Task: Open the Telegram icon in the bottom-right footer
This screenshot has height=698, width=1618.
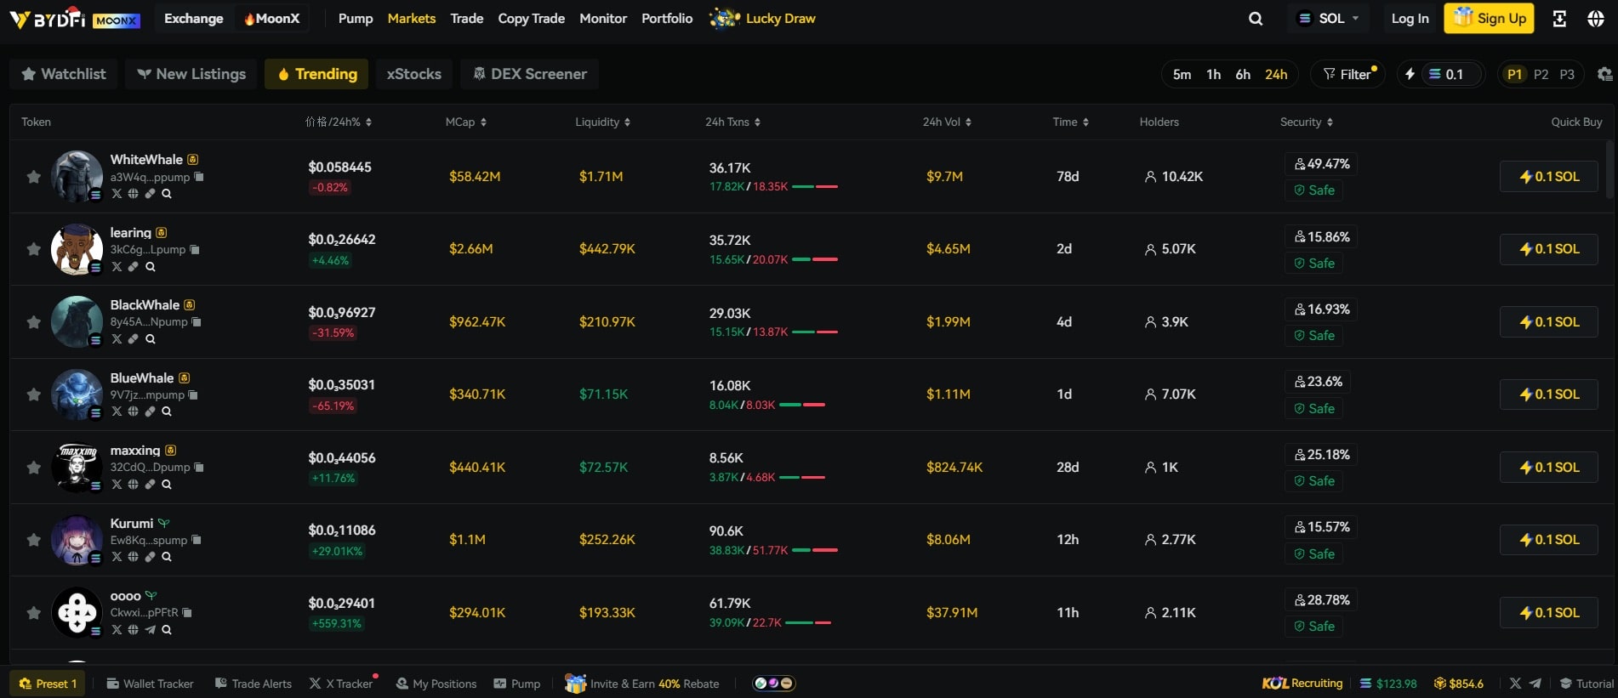Action: (x=1535, y=683)
